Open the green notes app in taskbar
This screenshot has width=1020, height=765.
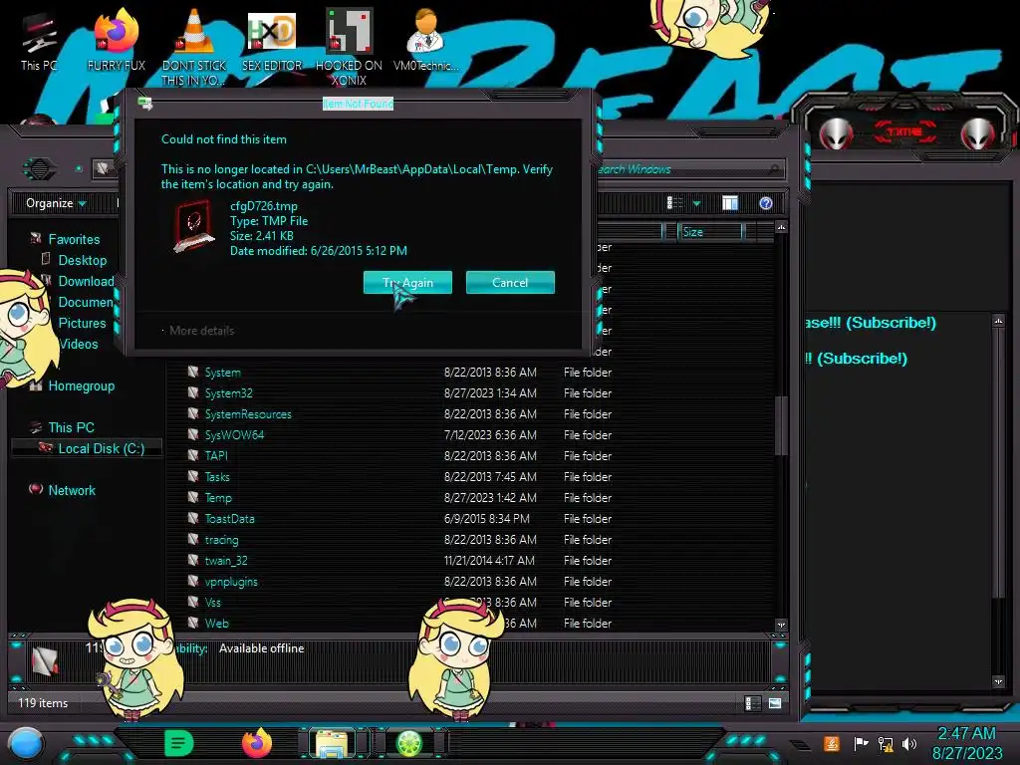pos(179,743)
